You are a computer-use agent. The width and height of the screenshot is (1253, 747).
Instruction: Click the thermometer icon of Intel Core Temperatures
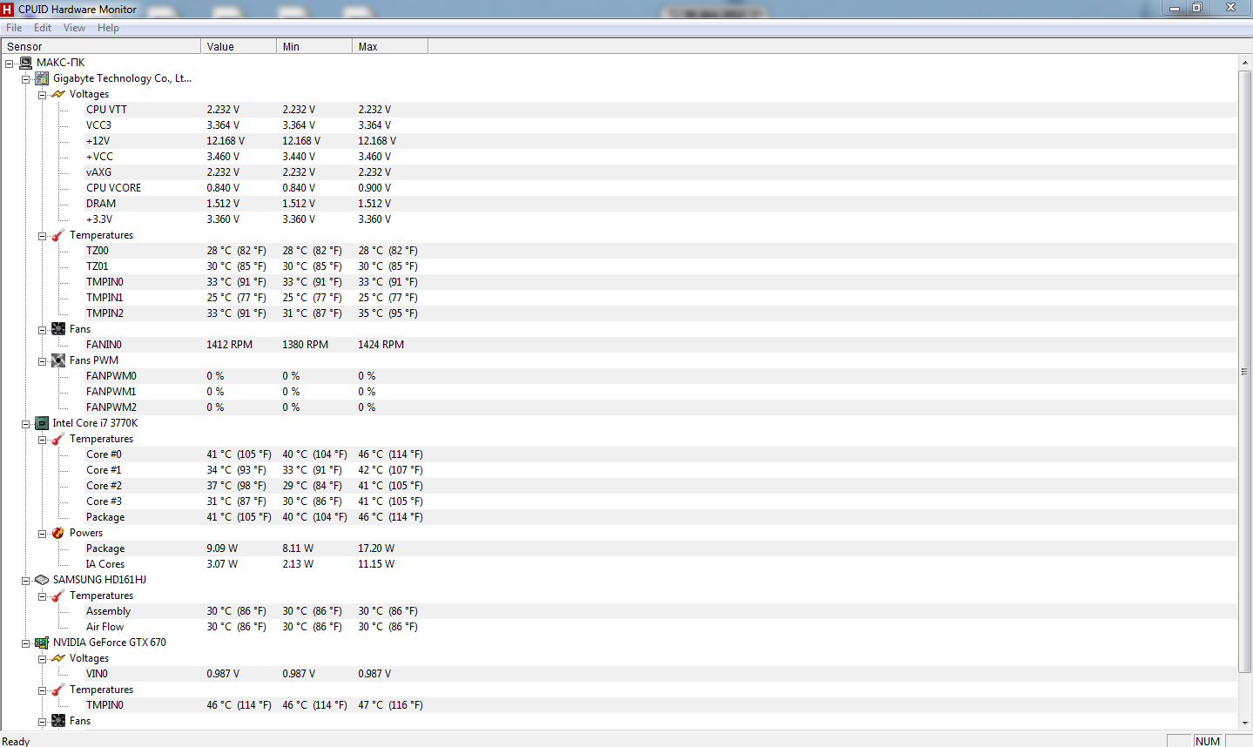[x=58, y=439]
